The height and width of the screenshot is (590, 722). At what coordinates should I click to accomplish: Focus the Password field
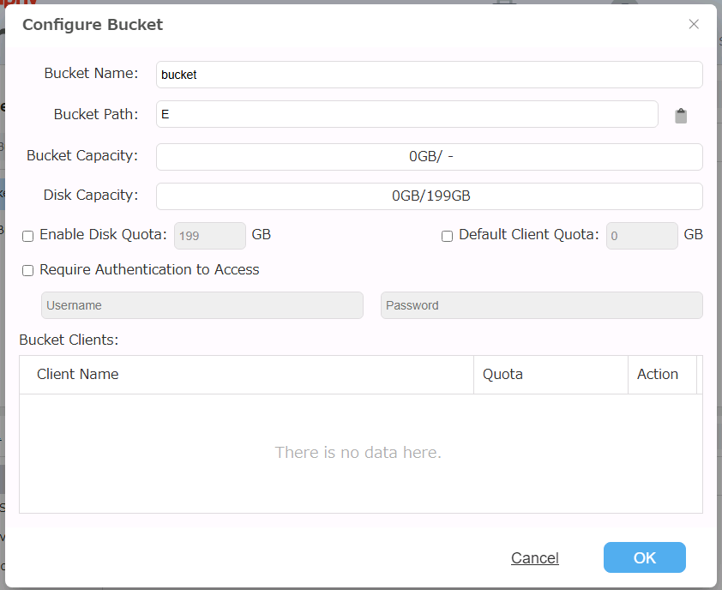pos(541,305)
